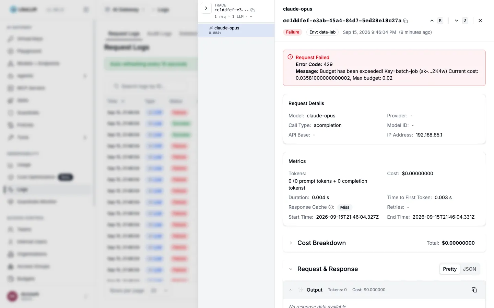
Task: Click the Cost Breakdown total $0.00000000
Action: click(x=458, y=243)
